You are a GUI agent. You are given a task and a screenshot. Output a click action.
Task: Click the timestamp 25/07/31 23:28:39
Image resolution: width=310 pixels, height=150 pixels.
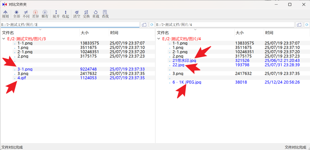(282, 65)
